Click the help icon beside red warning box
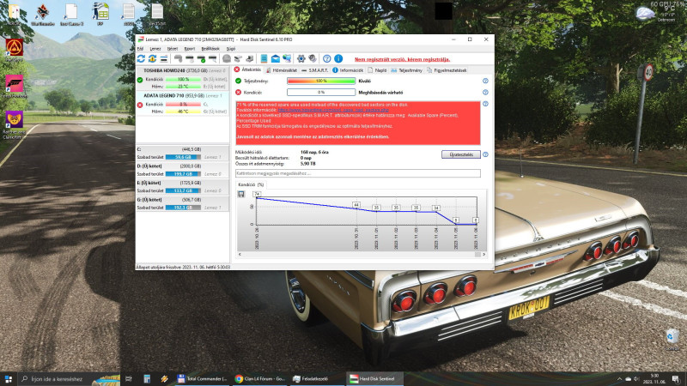687x386 pixels. tap(485, 104)
